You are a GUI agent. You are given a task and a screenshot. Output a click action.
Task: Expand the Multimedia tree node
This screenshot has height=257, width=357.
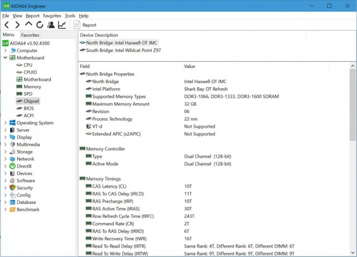click(6, 144)
